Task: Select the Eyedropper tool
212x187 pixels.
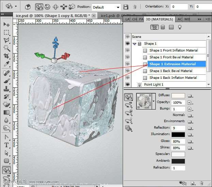Action: [6, 64]
